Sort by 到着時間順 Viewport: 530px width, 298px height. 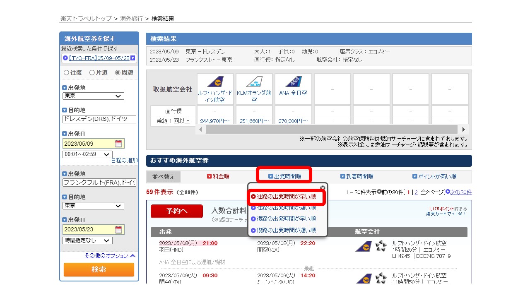coord(357,176)
